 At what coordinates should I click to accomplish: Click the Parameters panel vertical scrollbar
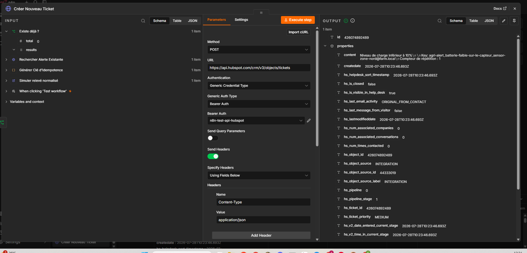(317, 88)
